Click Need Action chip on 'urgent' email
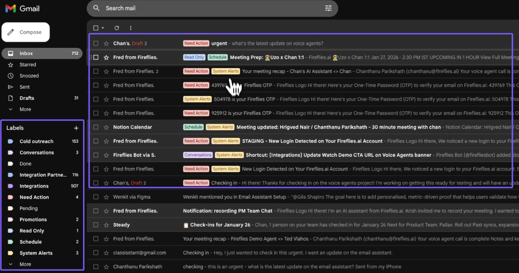The height and width of the screenshot is (273, 519). [x=196, y=43]
